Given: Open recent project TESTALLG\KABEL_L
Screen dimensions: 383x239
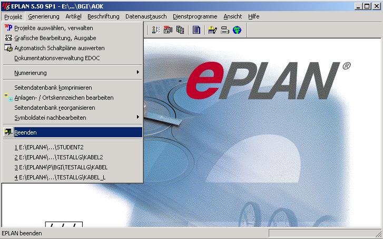Looking at the screenshot, I should click(x=60, y=177).
